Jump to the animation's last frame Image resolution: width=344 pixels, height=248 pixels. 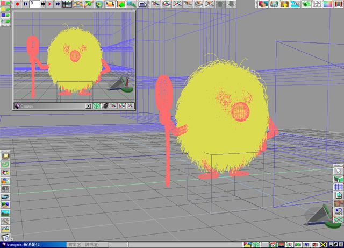(57, 4)
